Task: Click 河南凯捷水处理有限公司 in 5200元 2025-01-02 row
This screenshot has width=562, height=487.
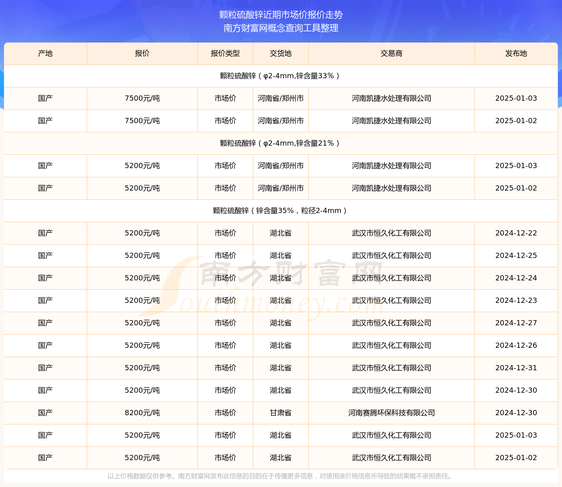Action: tap(391, 188)
